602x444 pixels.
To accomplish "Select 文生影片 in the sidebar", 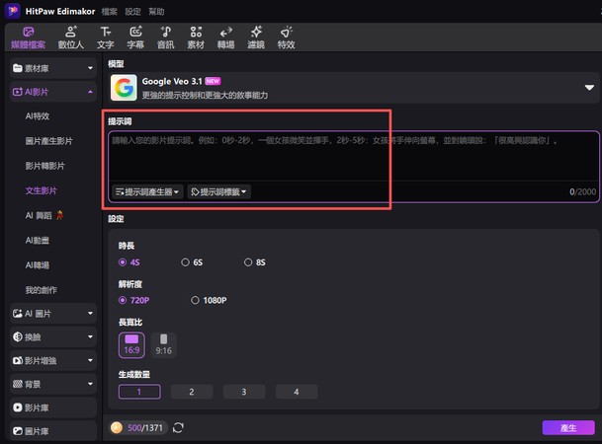I will 42,190.
